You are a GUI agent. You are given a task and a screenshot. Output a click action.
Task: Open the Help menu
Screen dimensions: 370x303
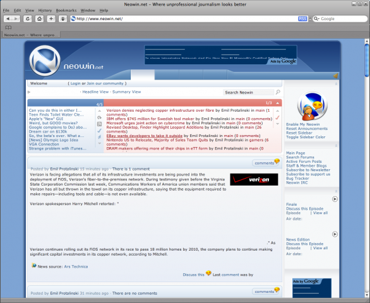(x=104, y=10)
